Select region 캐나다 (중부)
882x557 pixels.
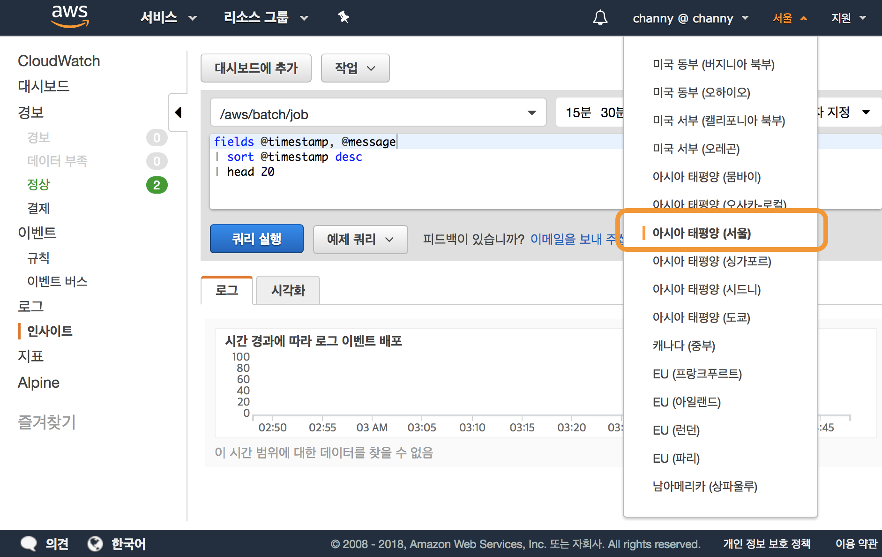[684, 346]
